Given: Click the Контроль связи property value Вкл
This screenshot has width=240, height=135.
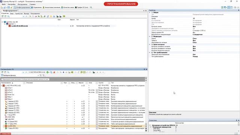Looking at the screenshot, I should (194, 27).
